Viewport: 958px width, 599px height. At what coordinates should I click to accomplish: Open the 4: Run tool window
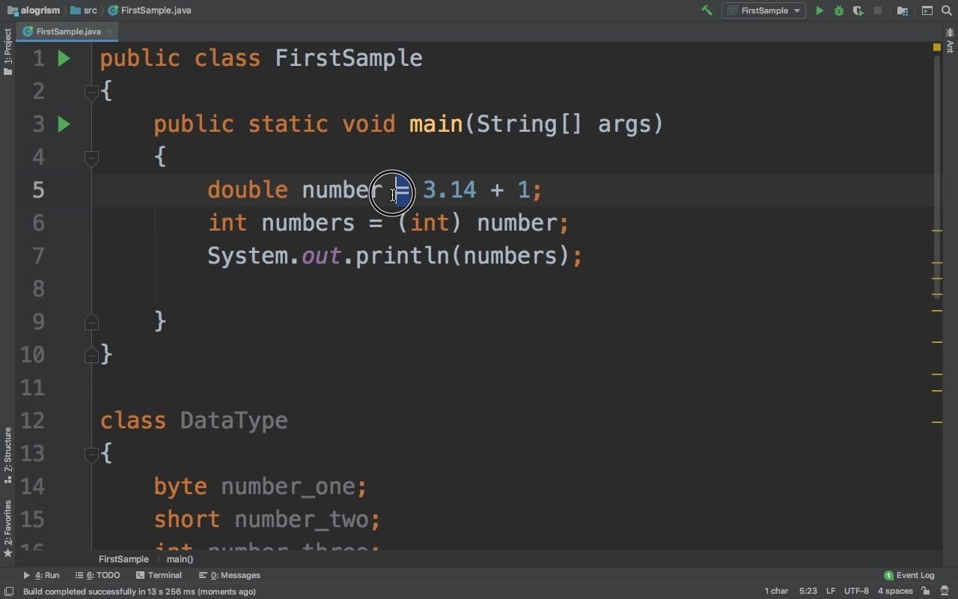(41, 575)
